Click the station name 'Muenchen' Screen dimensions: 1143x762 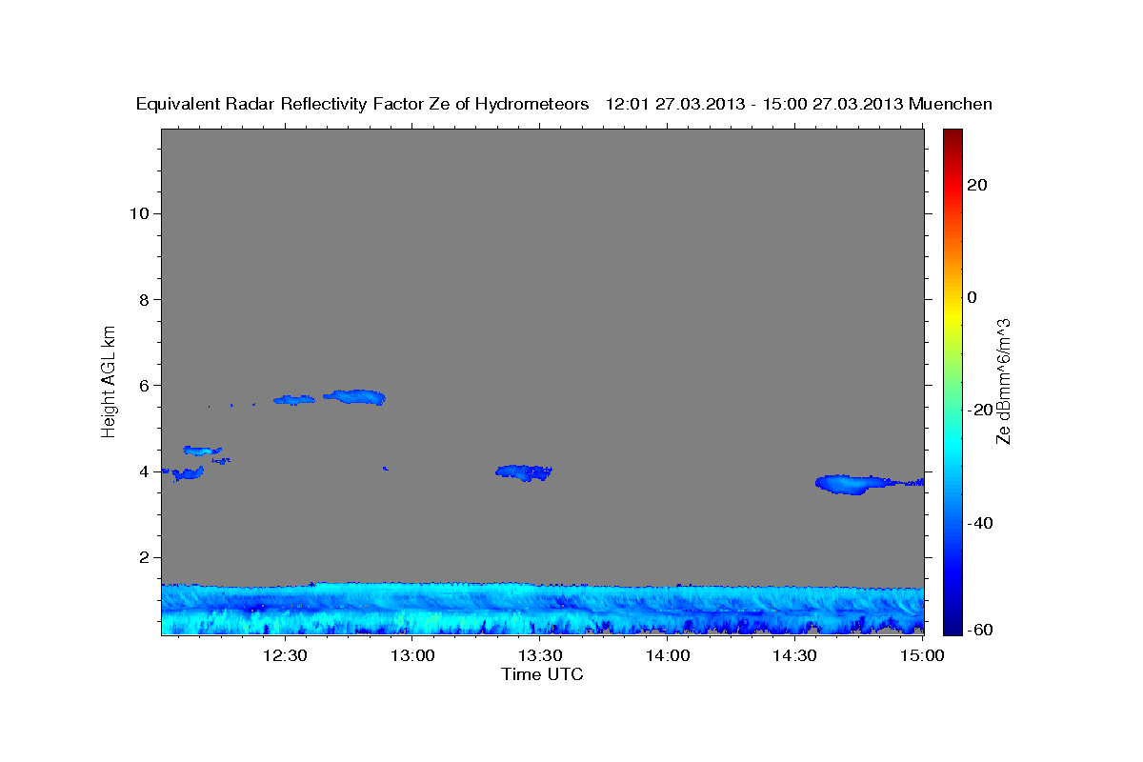952,105
